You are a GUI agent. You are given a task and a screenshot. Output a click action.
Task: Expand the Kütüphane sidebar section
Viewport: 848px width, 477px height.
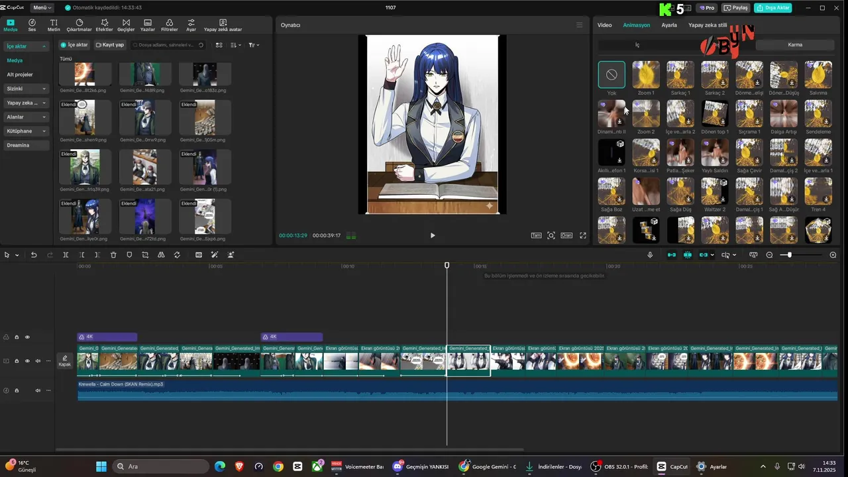[x=26, y=131]
